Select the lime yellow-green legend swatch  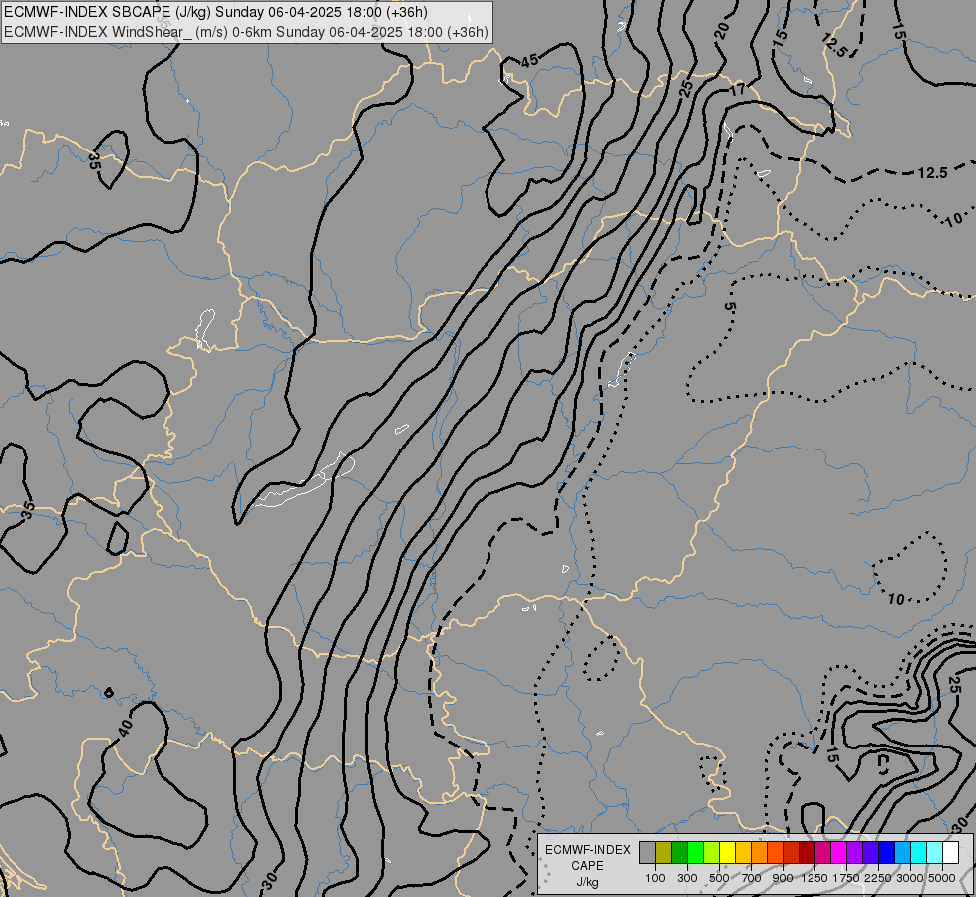(x=712, y=852)
